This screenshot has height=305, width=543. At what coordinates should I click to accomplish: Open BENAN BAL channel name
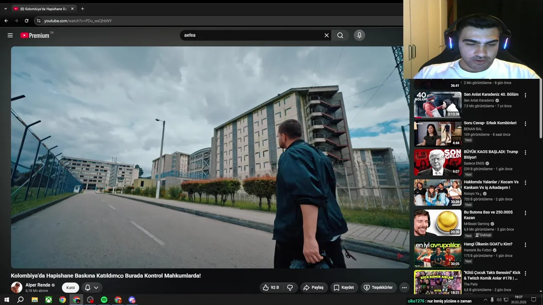pos(473,129)
